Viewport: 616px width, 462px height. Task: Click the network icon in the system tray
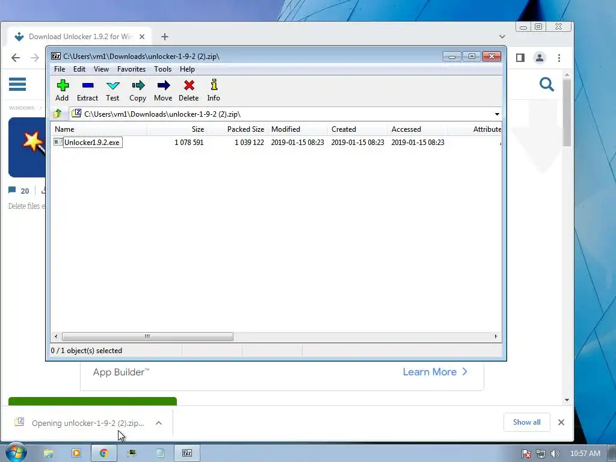(541, 454)
